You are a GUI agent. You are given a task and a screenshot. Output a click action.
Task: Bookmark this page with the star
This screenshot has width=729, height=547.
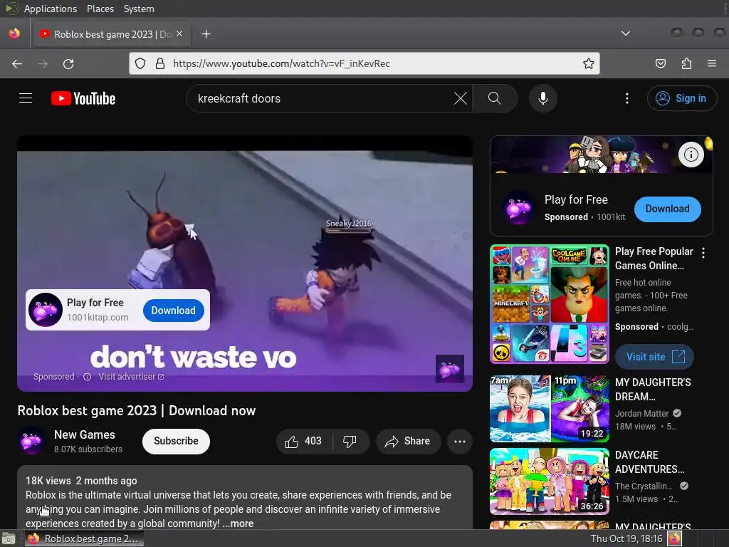click(x=588, y=63)
